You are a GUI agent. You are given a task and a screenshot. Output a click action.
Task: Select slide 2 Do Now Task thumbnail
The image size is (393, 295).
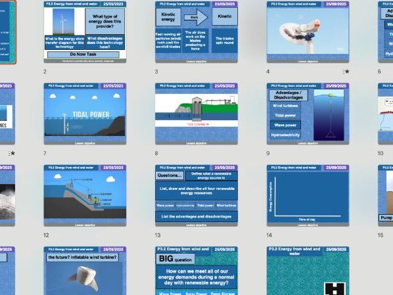(85, 32)
